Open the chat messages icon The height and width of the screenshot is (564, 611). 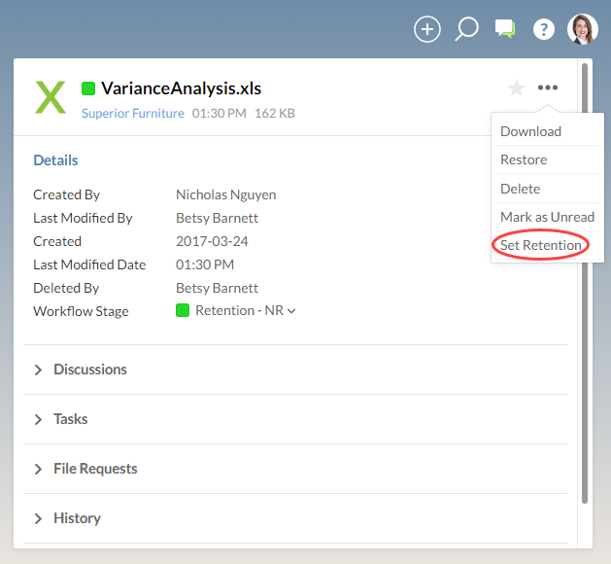click(x=505, y=29)
